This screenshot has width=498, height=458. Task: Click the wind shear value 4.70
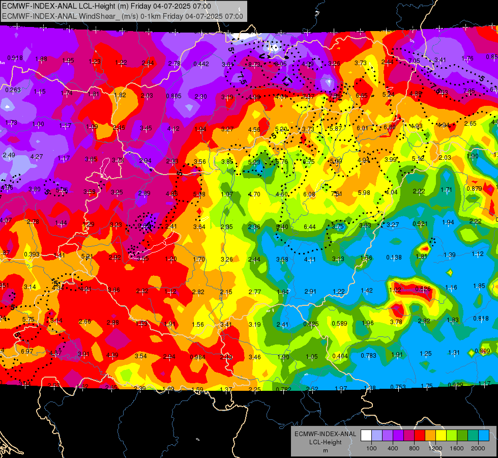point(254,194)
